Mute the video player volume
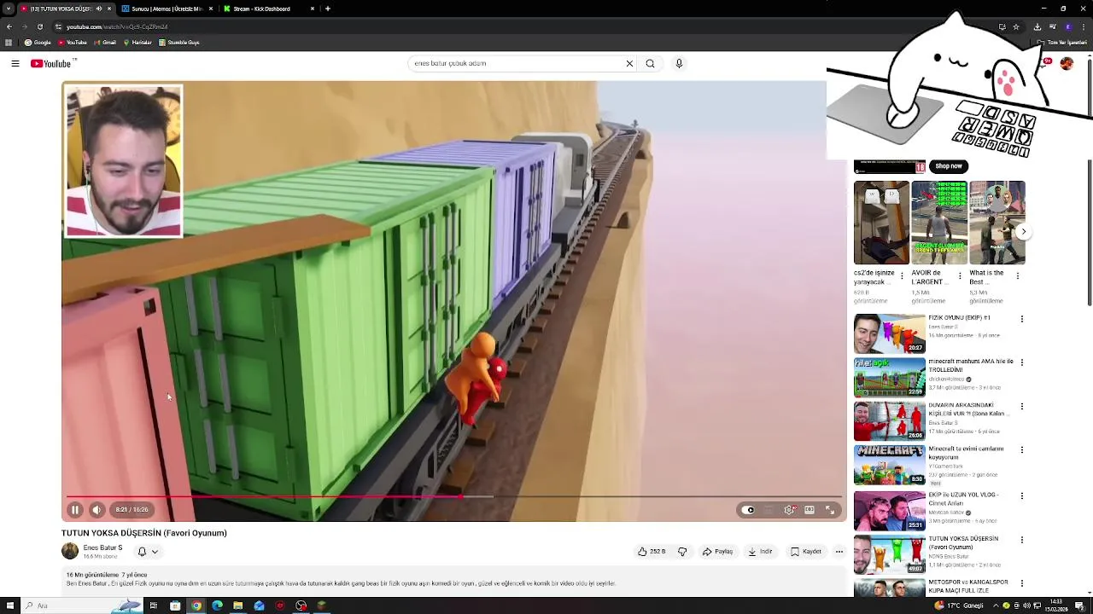The image size is (1093, 614). [96, 510]
